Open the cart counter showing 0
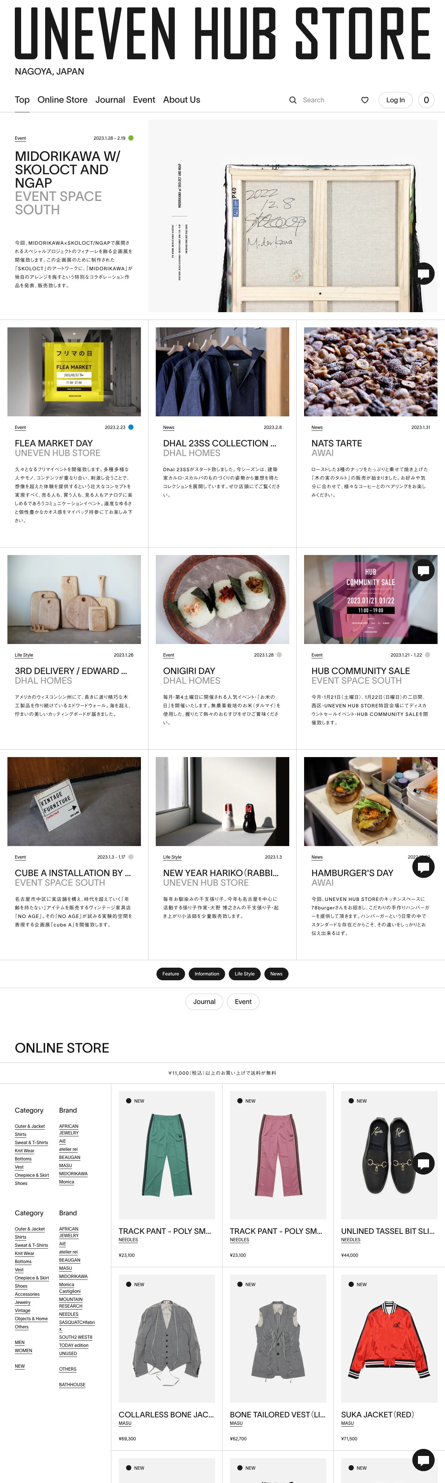The image size is (445, 1483). [426, 100]
